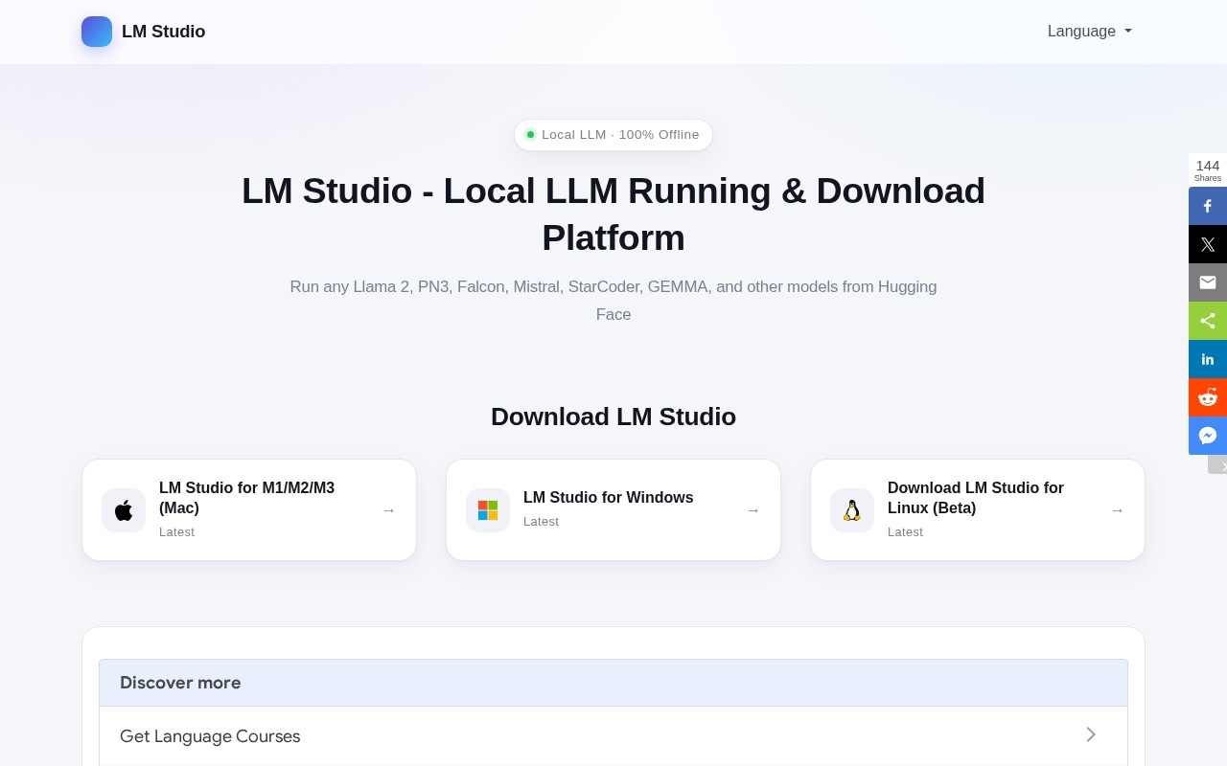
Task: Share on Reddit sidebar icon
Action: click(1208, 397)
